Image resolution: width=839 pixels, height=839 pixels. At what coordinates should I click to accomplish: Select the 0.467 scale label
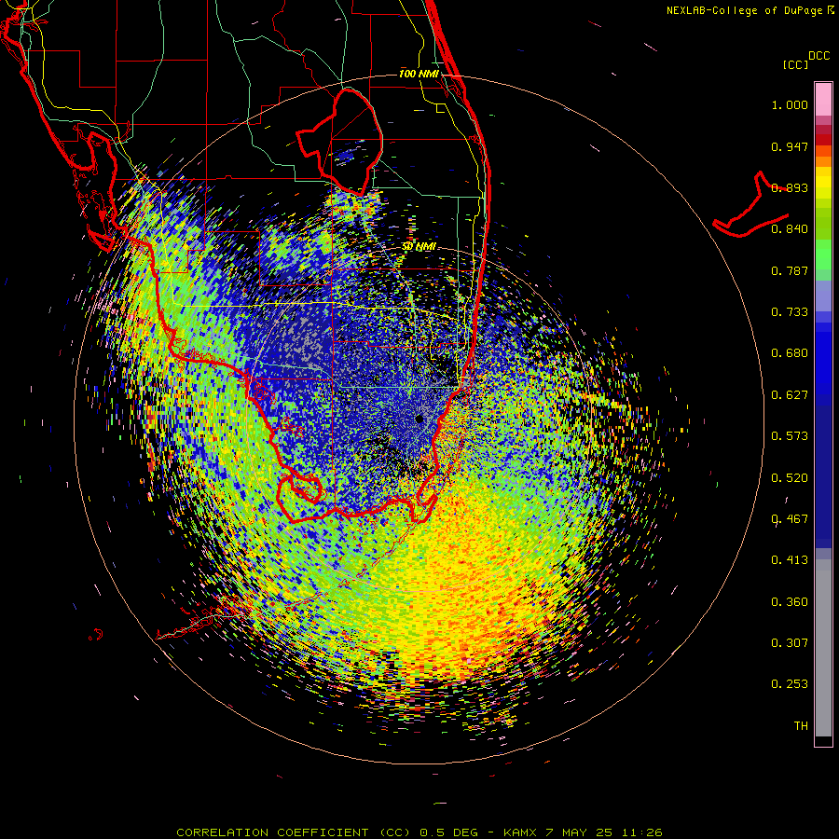point(790,519)
